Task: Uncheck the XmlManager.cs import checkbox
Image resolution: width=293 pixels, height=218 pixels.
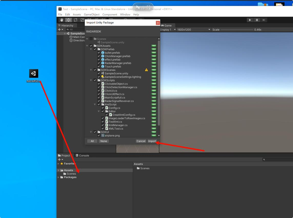Action: tap(103, 125)
